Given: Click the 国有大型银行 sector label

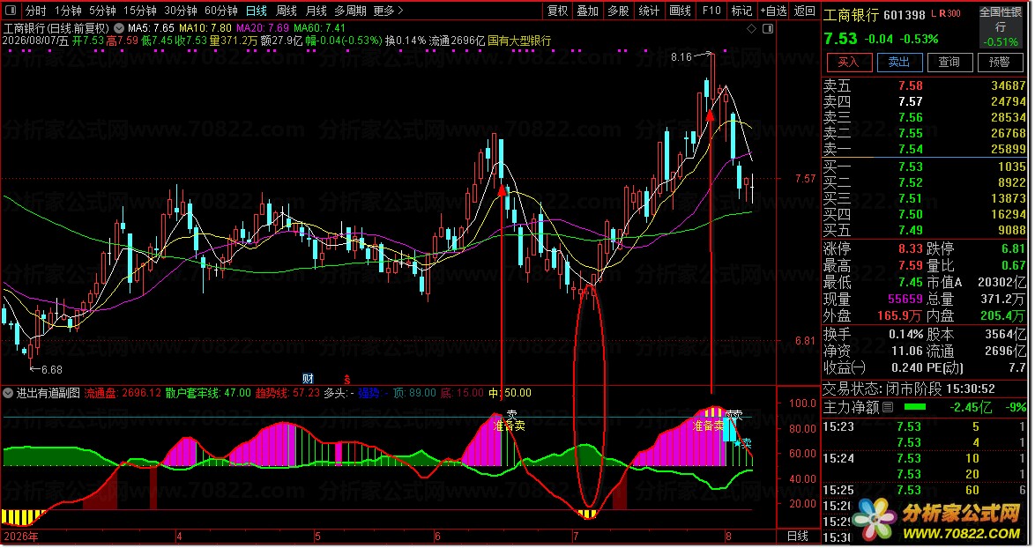Looking at the screenshot, I should click(x=519, y=41).
